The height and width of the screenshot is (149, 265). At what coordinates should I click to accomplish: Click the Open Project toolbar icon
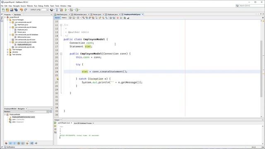click(x=12, y=10)
